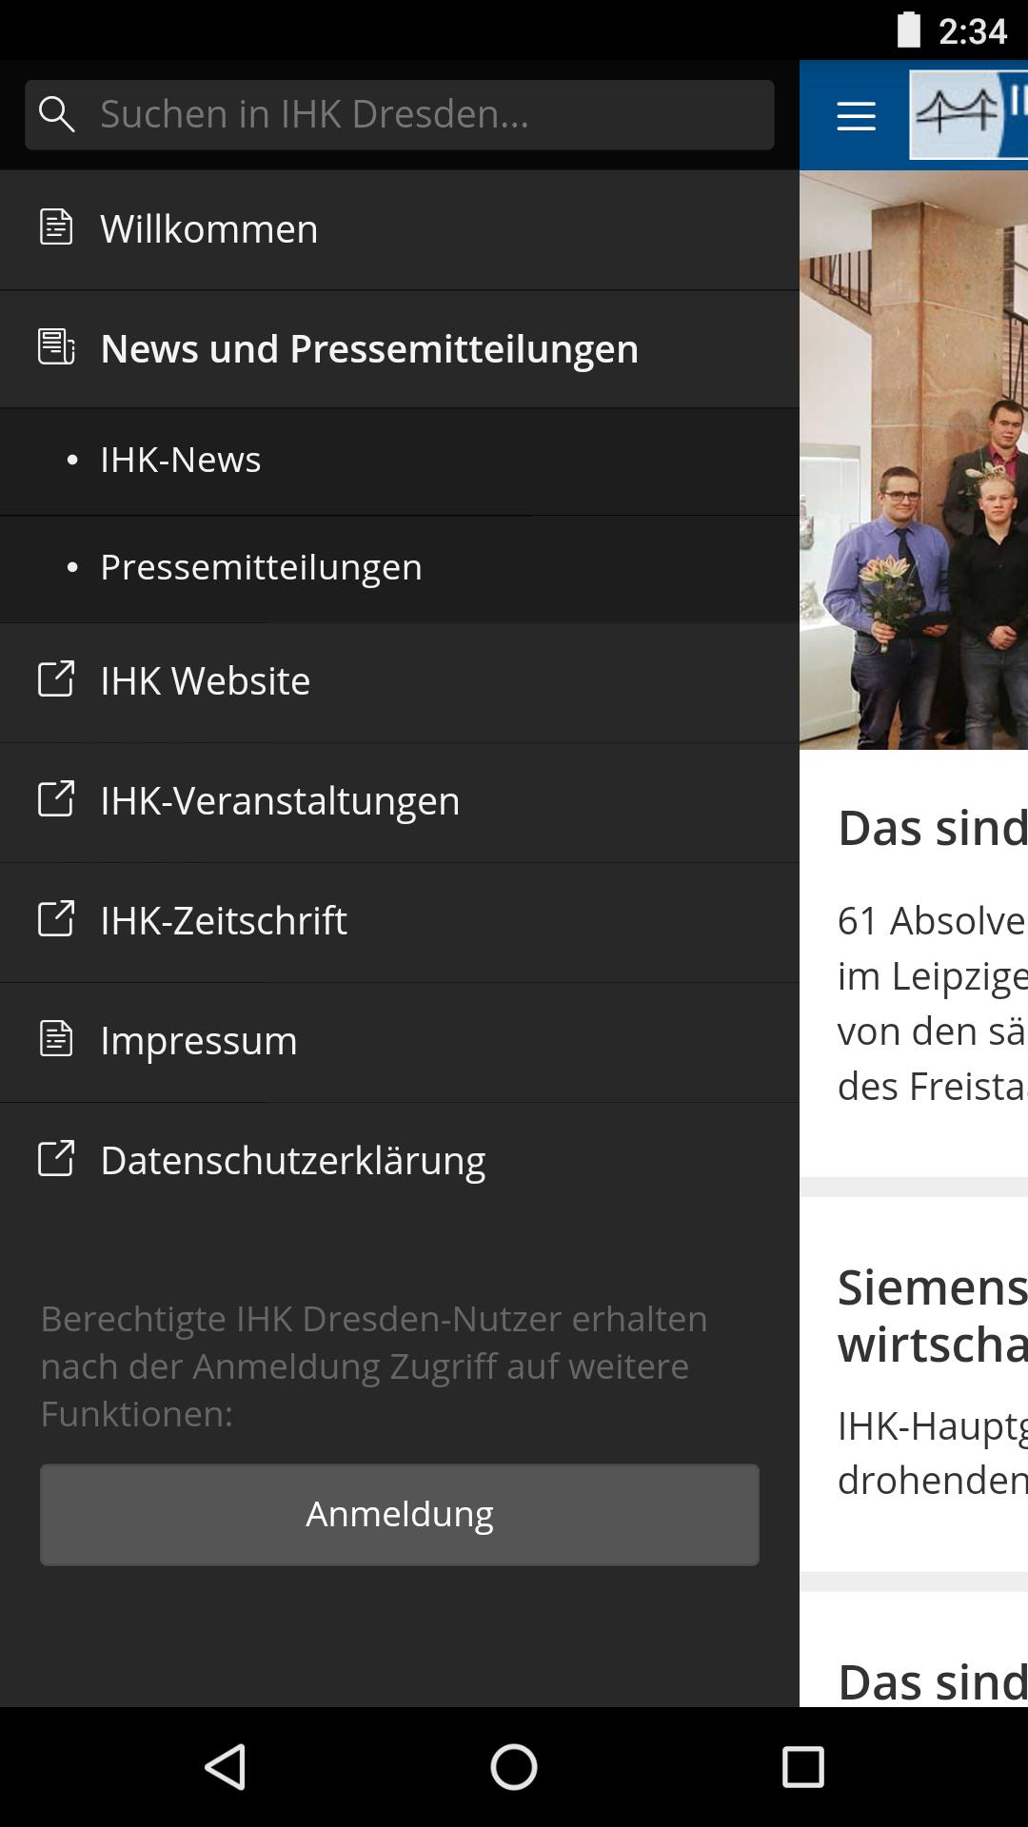Open the Siemens article headline
Viewport: 1028px width, 1827px height.
pos(933,1316)
